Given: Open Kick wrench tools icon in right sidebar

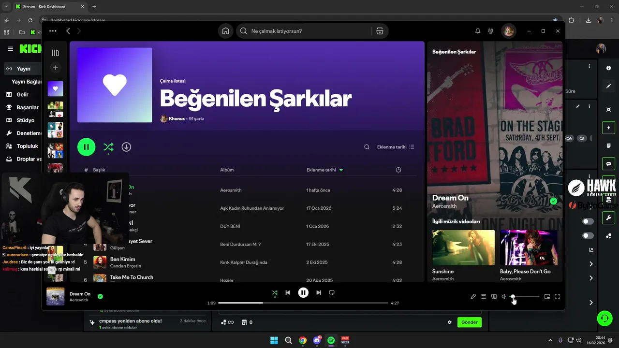Looking at the screenshot, I should tap(609, 218).
